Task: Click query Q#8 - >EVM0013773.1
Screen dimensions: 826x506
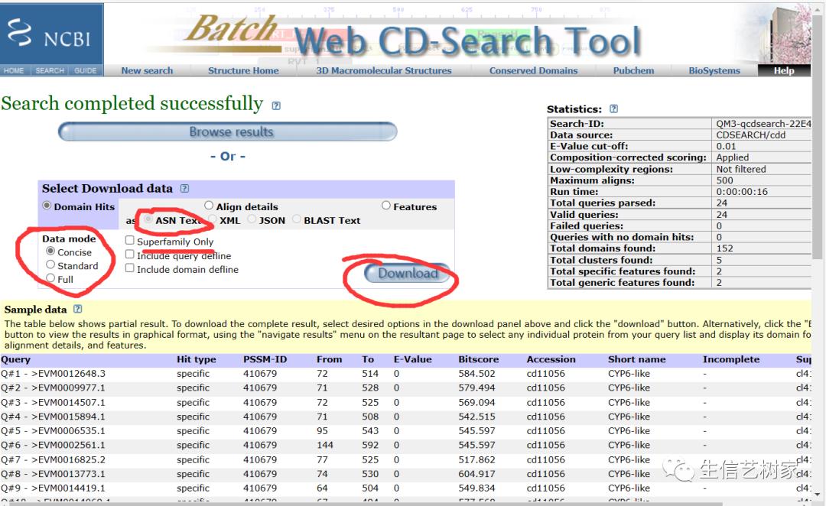Action: pyautogui.click(x=54, y=474)
